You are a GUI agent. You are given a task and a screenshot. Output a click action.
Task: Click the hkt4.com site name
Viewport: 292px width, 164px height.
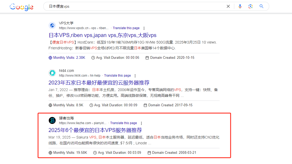(66, 71)
